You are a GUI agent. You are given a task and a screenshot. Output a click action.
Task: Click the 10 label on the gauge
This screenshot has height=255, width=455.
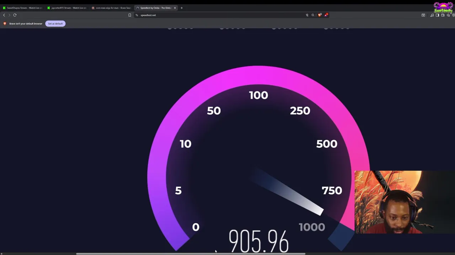185,144
